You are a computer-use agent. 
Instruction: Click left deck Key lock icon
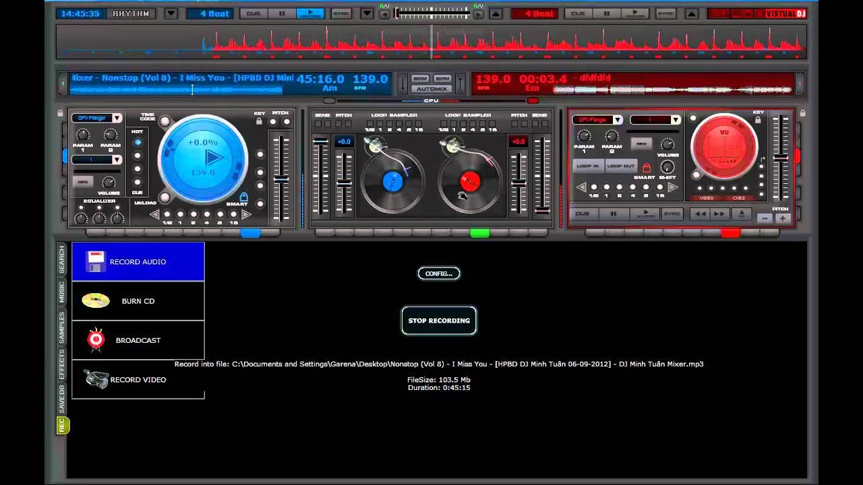click(259, 122)
